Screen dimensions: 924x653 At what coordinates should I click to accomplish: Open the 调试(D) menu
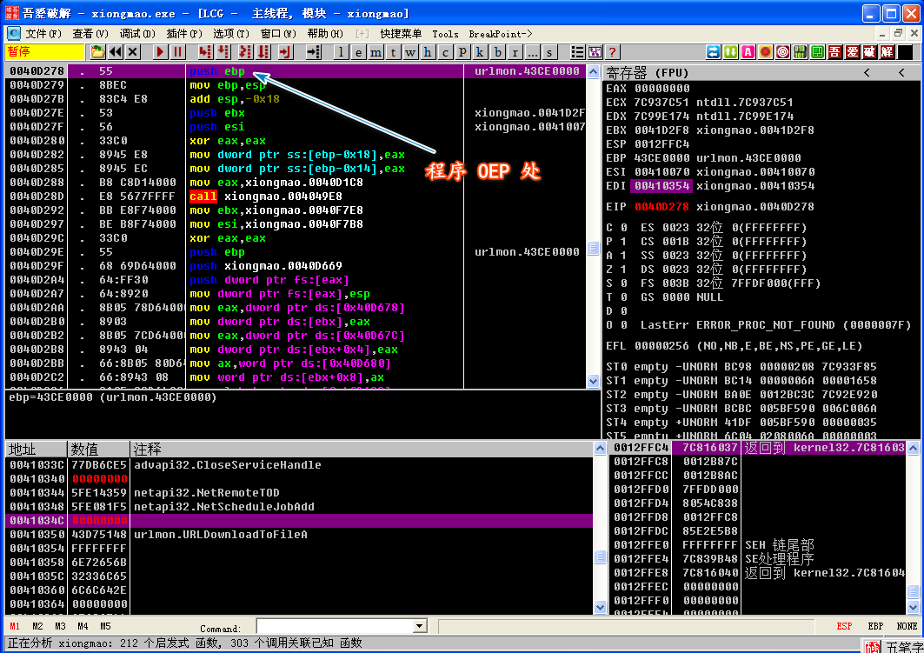click(137, 34)
